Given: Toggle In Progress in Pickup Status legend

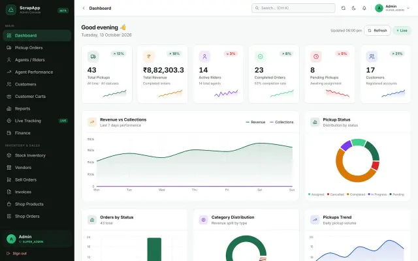Looking at the screenshot, I should [x=378, y=194].
